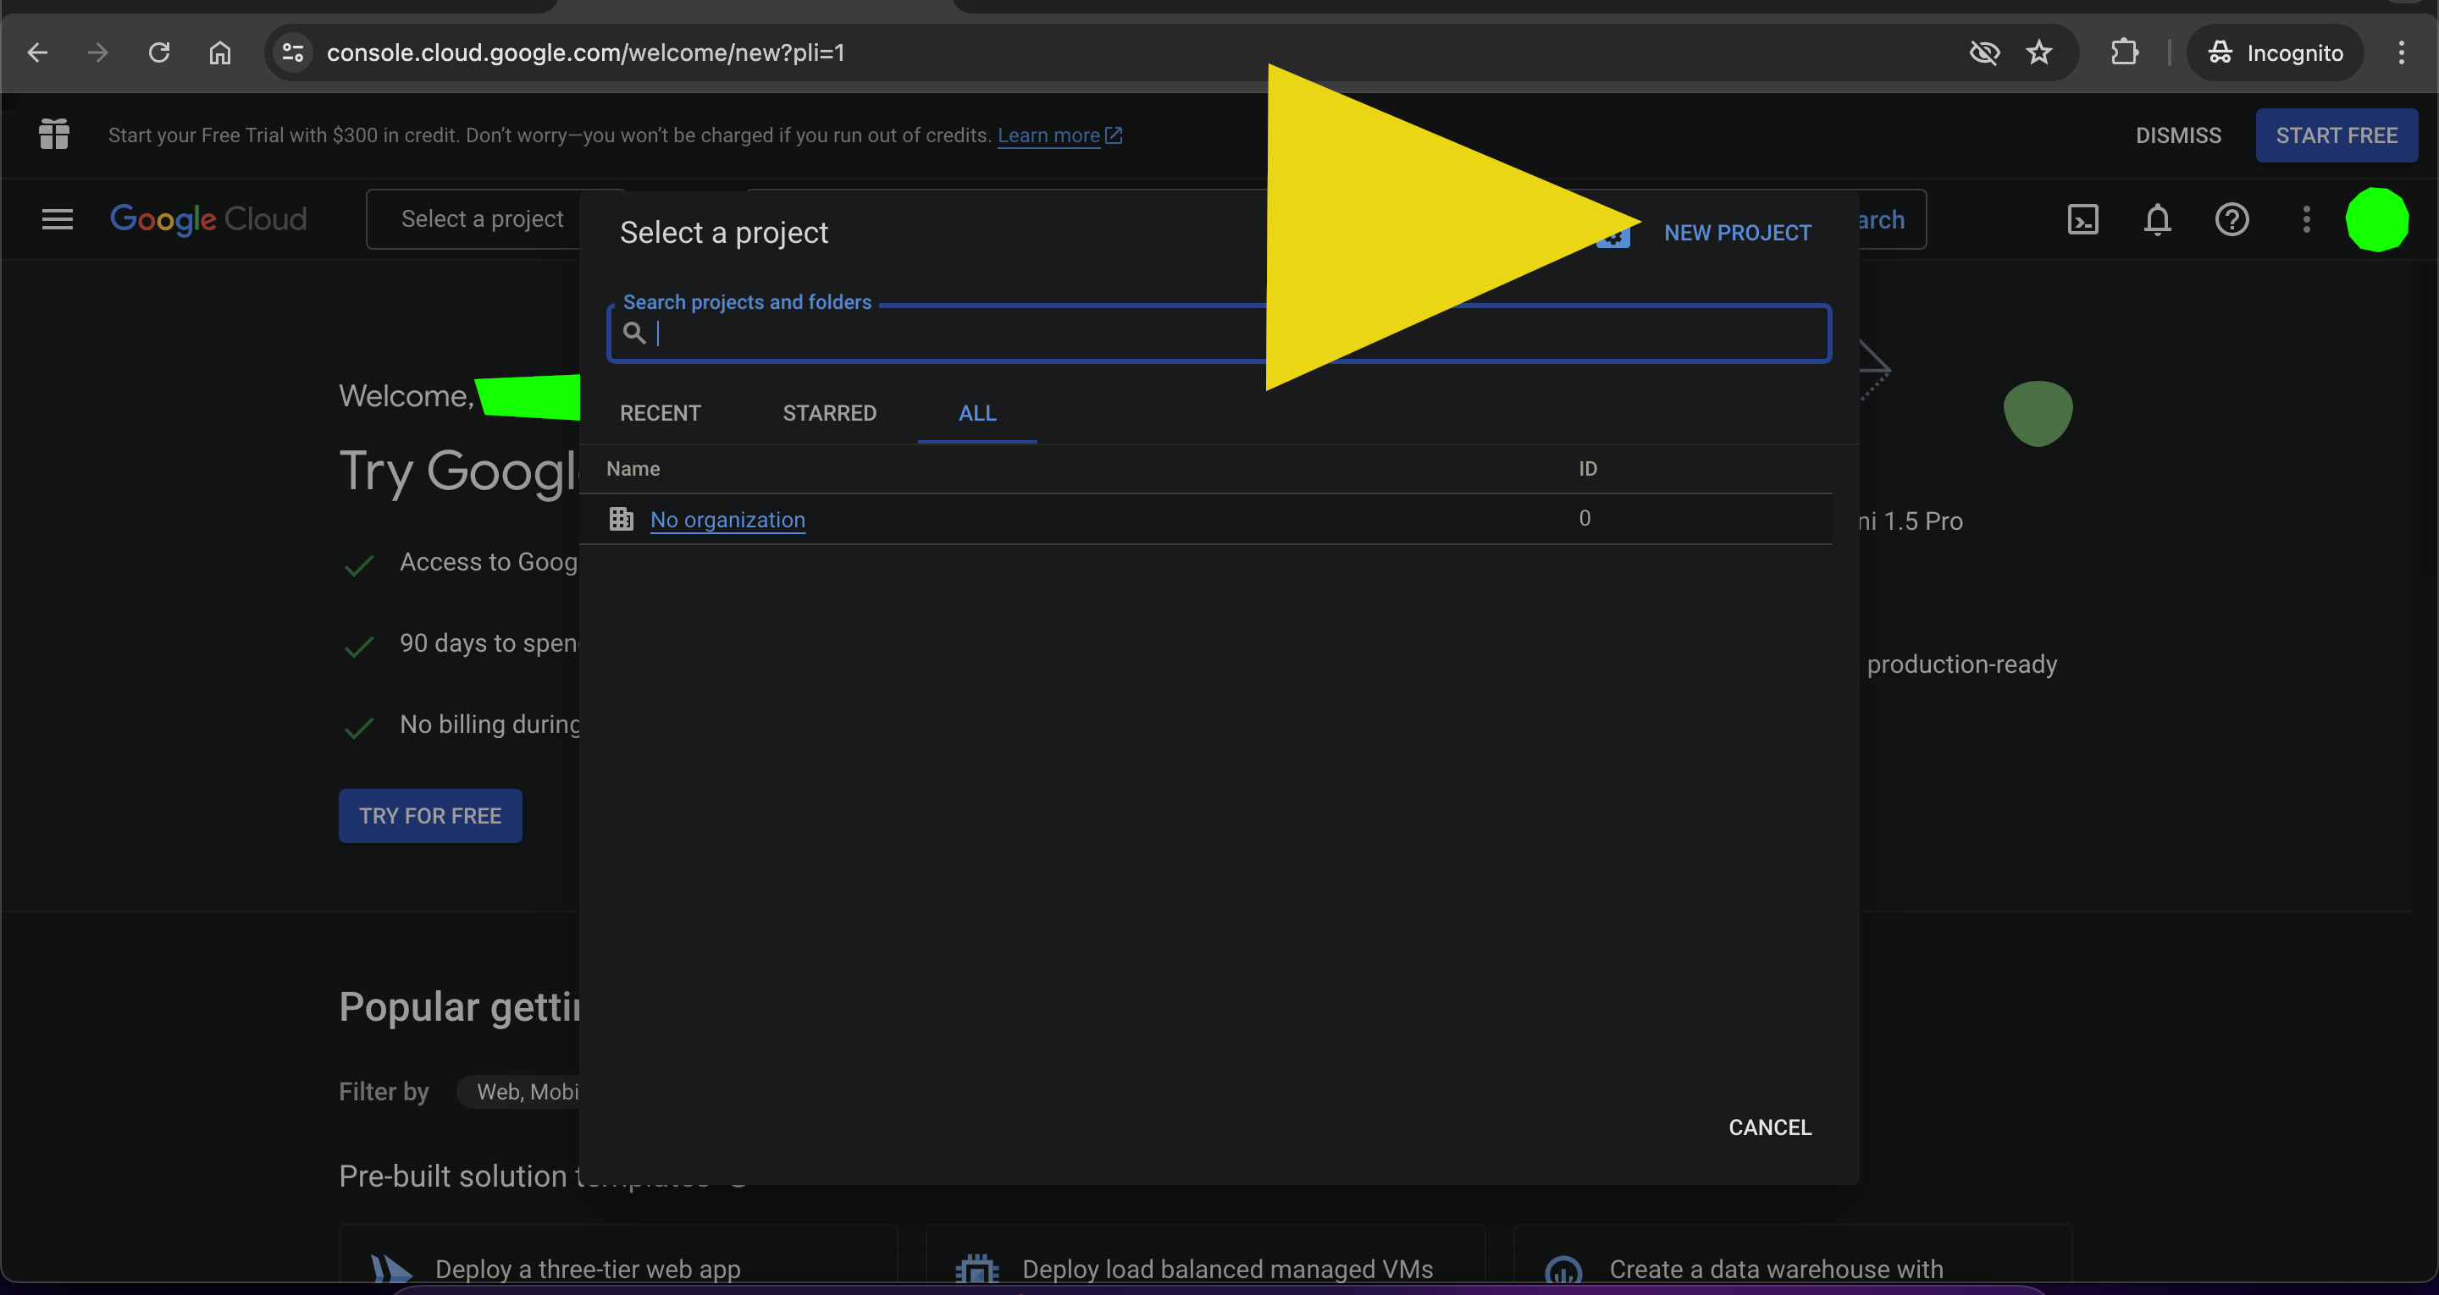Click the TRY FOR FREE button
The height and width of the screenshot is (1295, 2439).
[x=430, y=816]
